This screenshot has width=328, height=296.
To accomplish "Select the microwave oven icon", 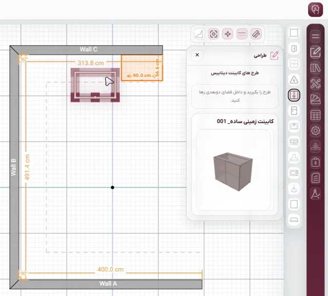I will pos(294,173).
